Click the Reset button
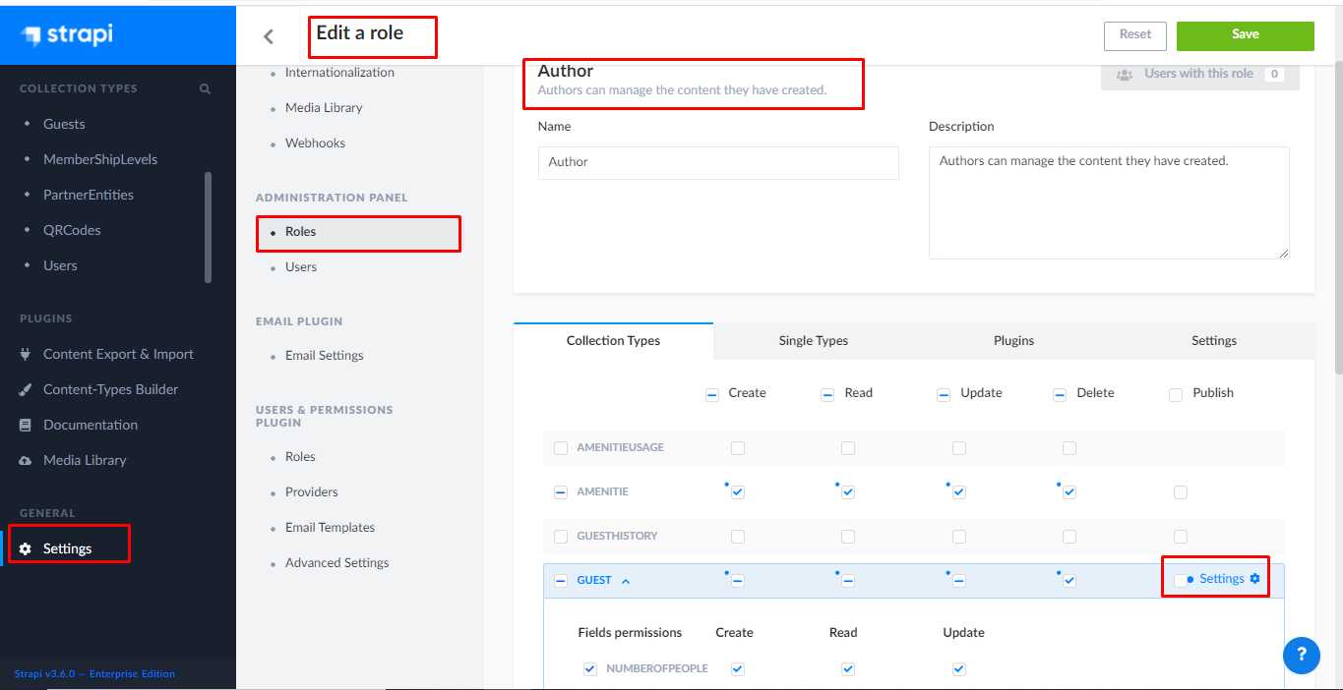The width and height of the screenshot is (1343, 690). tap(1134, 35)
